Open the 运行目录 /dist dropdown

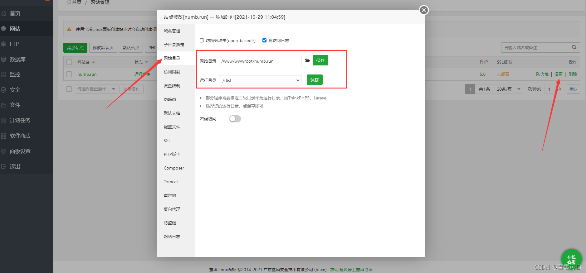pos(260,80)
